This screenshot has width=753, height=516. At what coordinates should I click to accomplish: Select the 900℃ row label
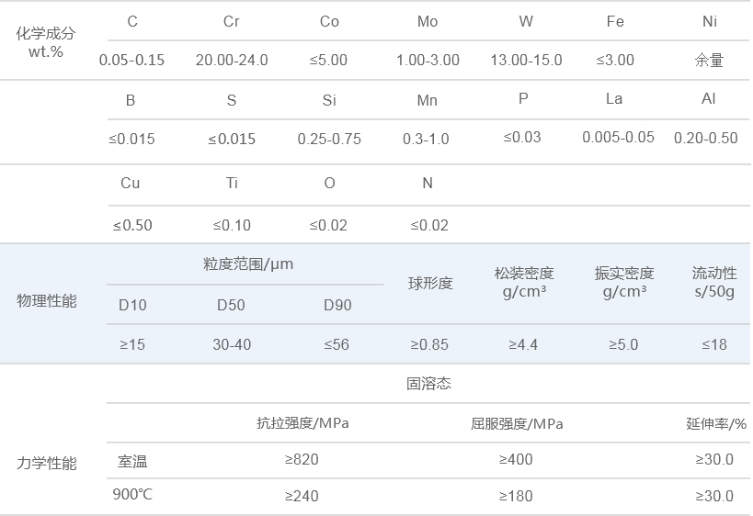click(132, 495)
